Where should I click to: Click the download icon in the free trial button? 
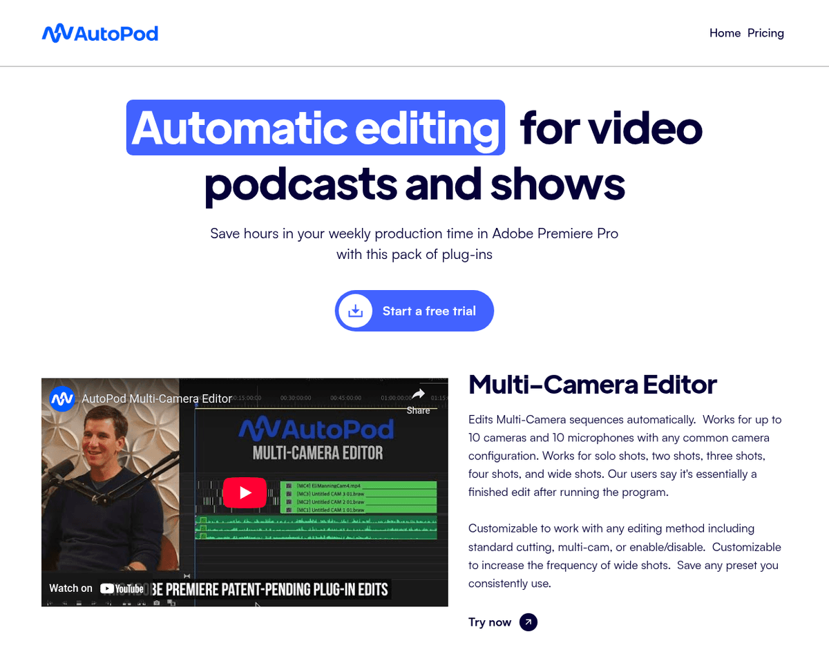click(x=355, y=311)
